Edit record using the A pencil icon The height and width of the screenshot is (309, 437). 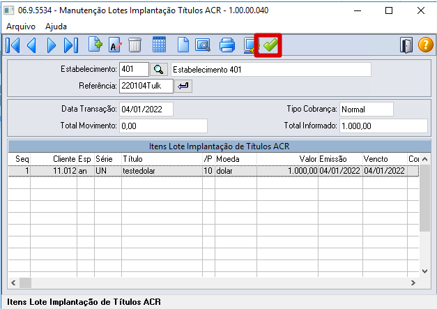(x=115, y=45)
